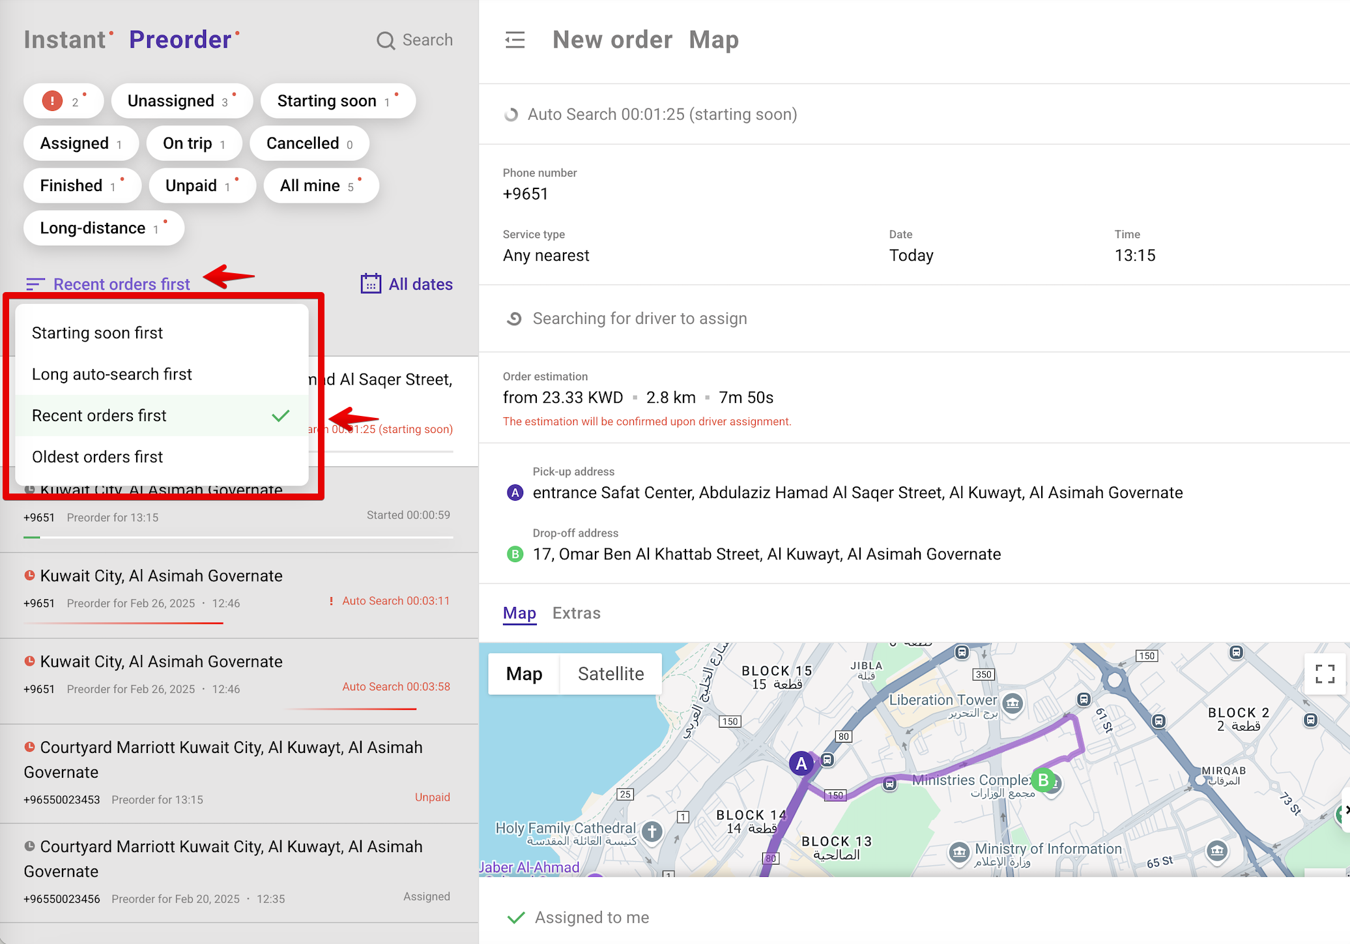Open the calendar icon for All dates

click(x=371, y=284)
